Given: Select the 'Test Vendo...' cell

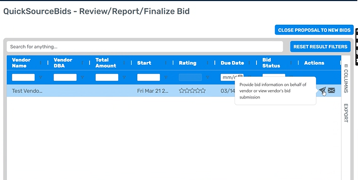Looking at the screenshot, I should pyautogui.click(x=27, y=91).
